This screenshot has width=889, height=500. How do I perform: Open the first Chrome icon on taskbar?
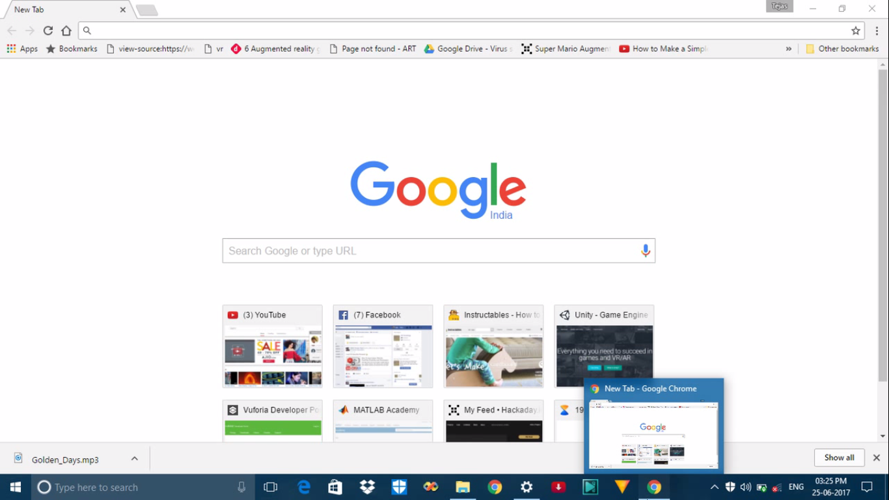[495, 487]
